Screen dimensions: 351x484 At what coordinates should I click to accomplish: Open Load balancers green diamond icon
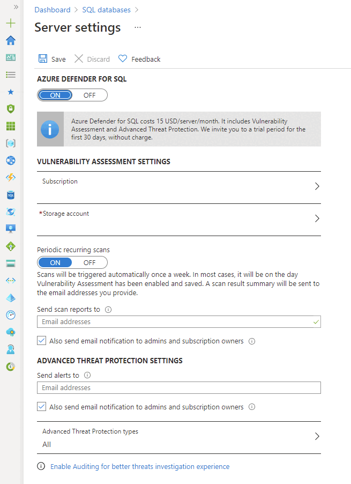pyautogui.click(x=11, y=246)
